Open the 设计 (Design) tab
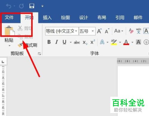Viewport: 149px width, 116px height. [84, 18]
